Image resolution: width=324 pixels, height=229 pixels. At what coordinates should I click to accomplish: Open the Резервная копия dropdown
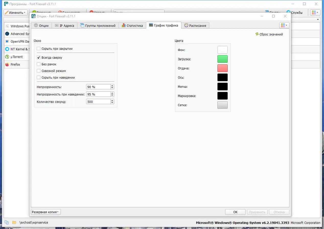point(46,212)
